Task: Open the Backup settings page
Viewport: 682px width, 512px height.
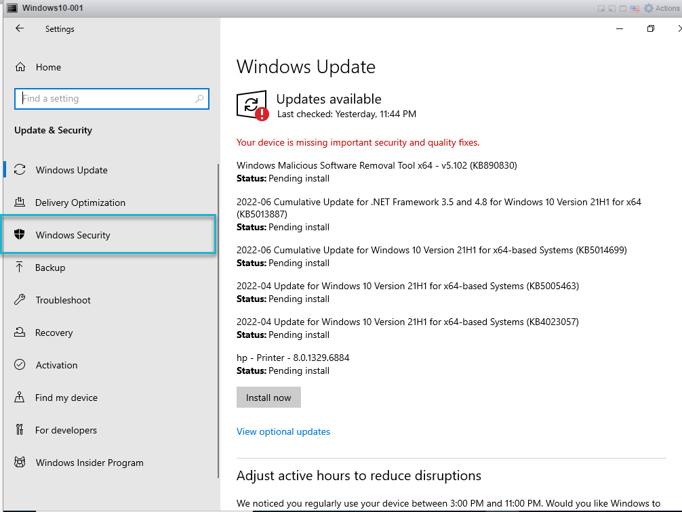Action: click(50, 268)
